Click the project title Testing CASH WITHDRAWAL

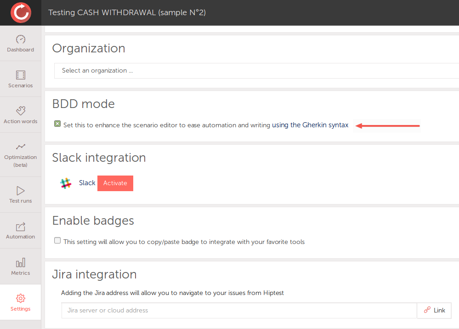(127, 12)
